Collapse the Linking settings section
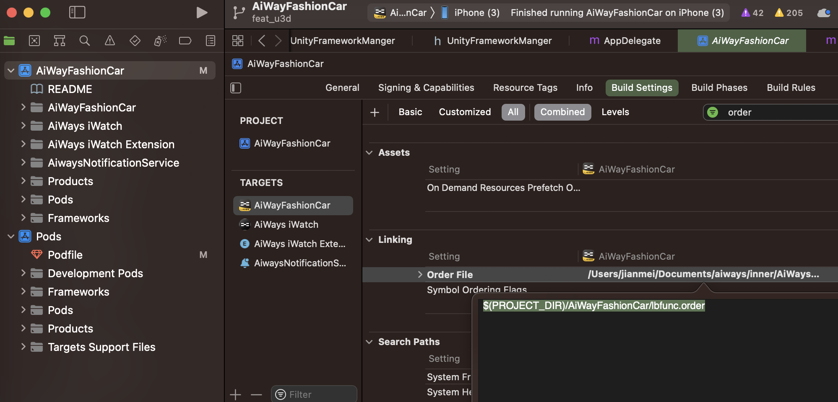This screenshot has height=402, width=838. 370,240
